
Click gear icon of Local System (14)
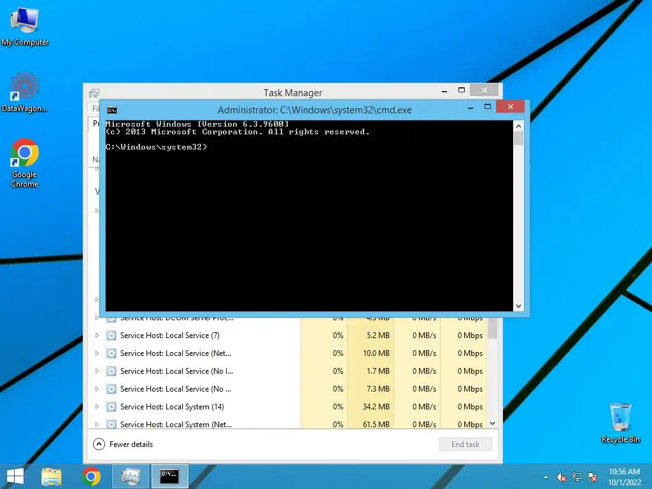(x=111, y=407)
